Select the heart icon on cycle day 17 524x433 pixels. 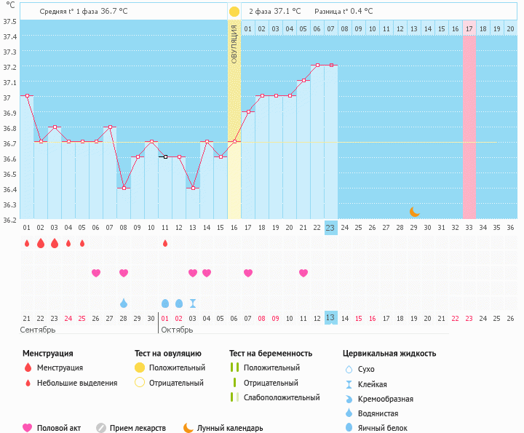(x=248, y=273)
